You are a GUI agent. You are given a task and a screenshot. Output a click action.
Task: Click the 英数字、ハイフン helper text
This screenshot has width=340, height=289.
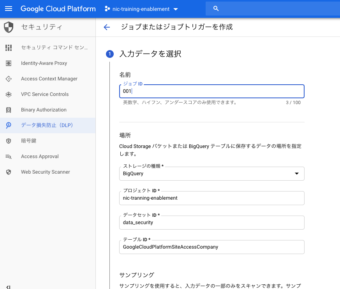pyautogui.click(x=180, y=102)
